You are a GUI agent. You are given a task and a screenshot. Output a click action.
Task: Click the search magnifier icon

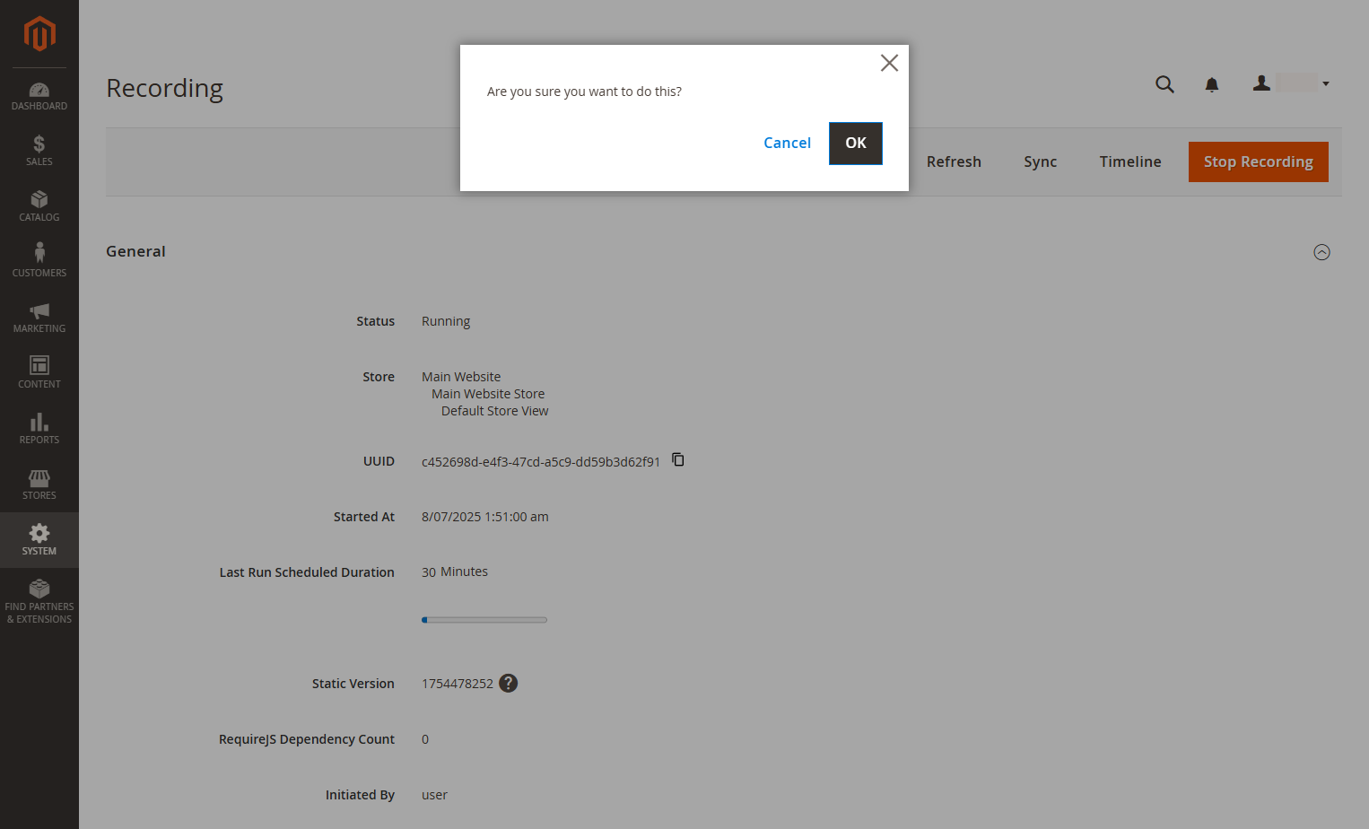coord(1164,84)
